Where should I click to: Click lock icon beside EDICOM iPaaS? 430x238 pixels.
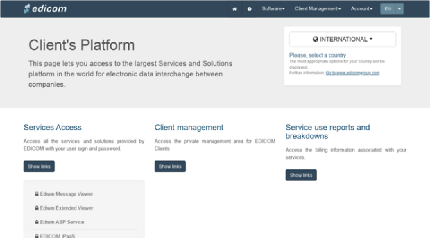[x=37, y=236]
